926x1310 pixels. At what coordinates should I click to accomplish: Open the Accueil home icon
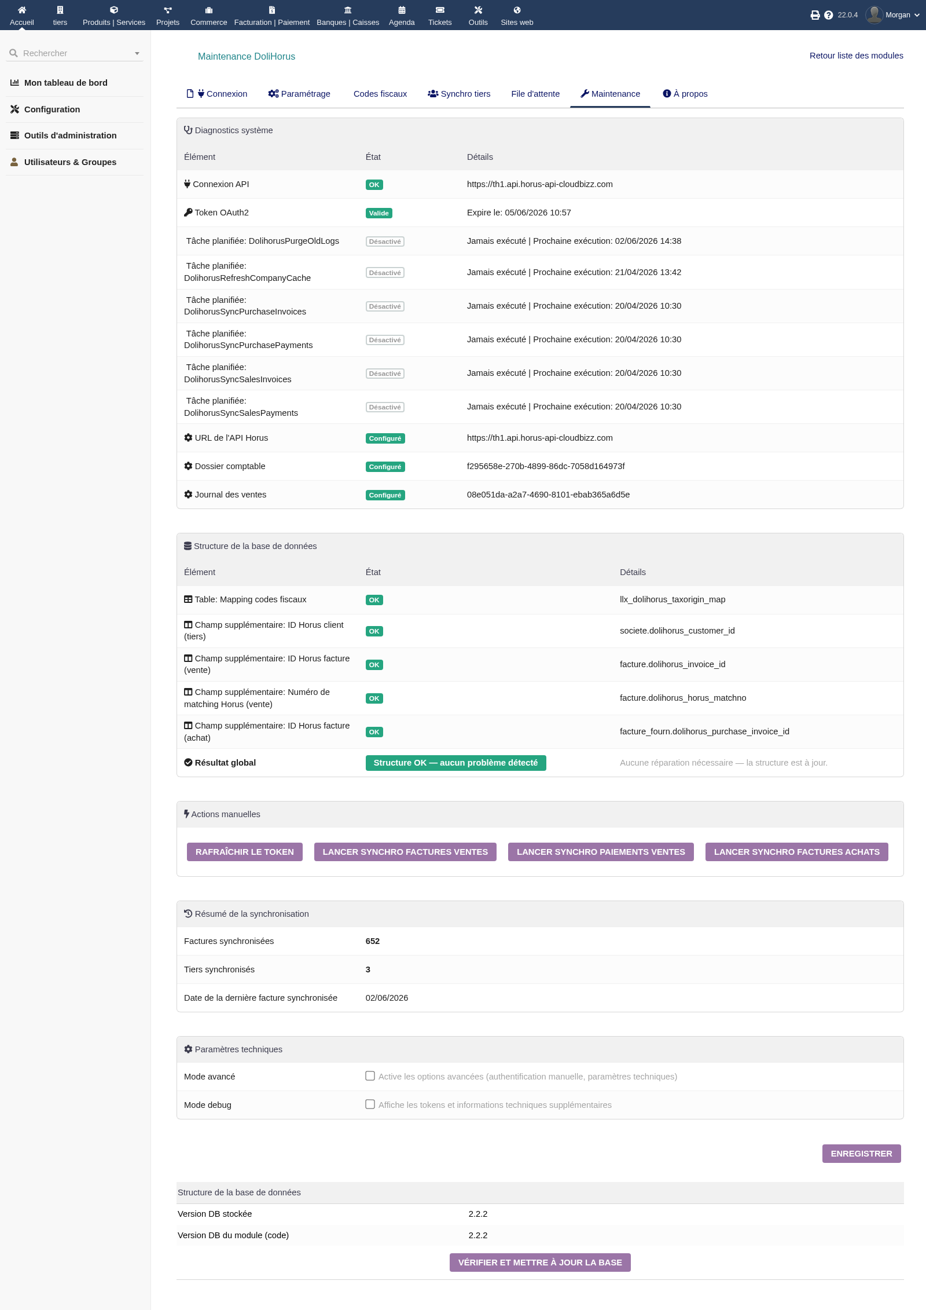click(22, 10)
